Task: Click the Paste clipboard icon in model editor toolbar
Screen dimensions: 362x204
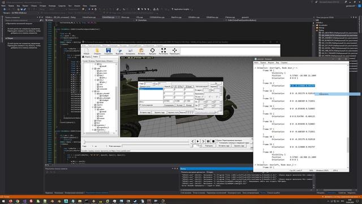Action: click(141, 52)
